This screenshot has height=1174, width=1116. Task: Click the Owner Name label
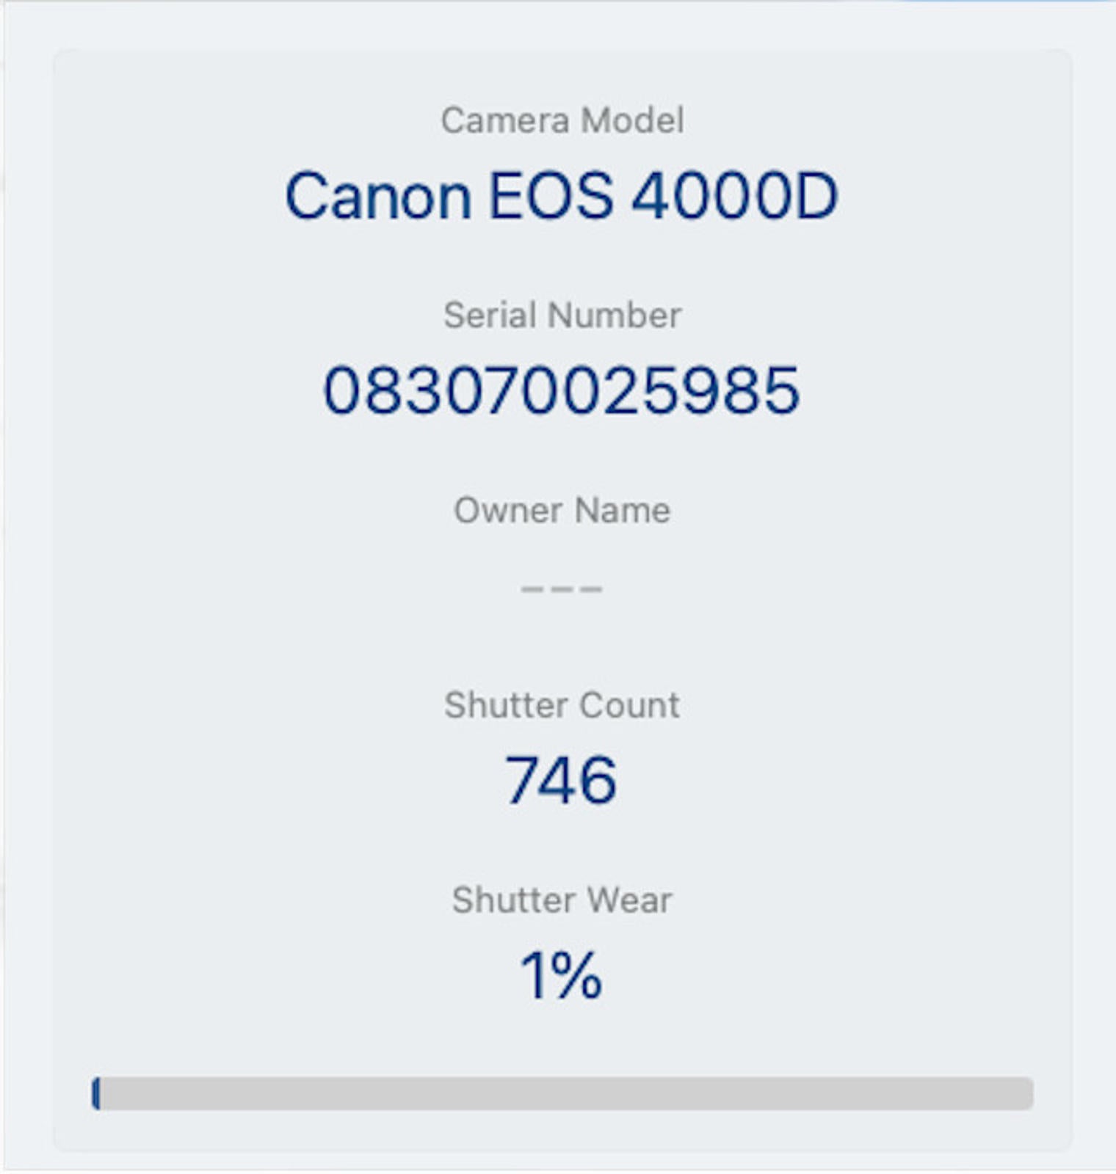pos(562,510)
